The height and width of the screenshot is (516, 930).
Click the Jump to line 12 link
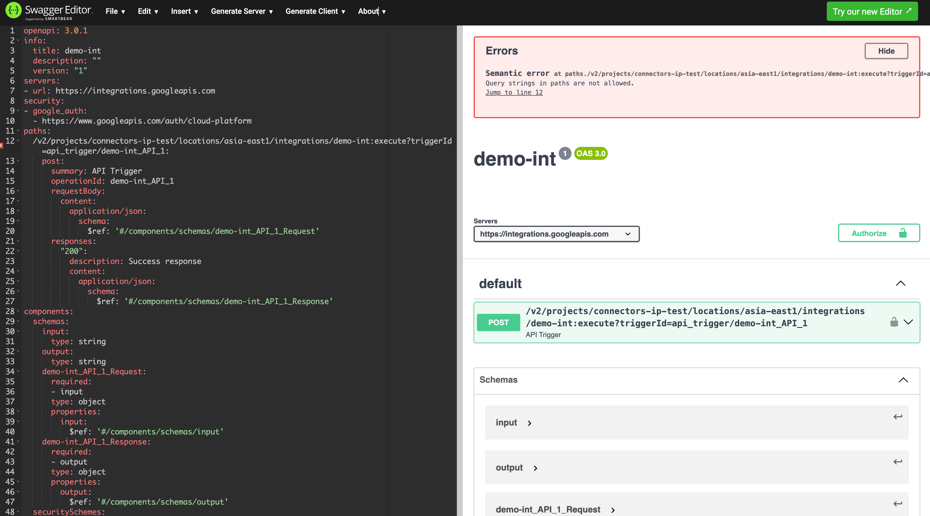[514, 92]
